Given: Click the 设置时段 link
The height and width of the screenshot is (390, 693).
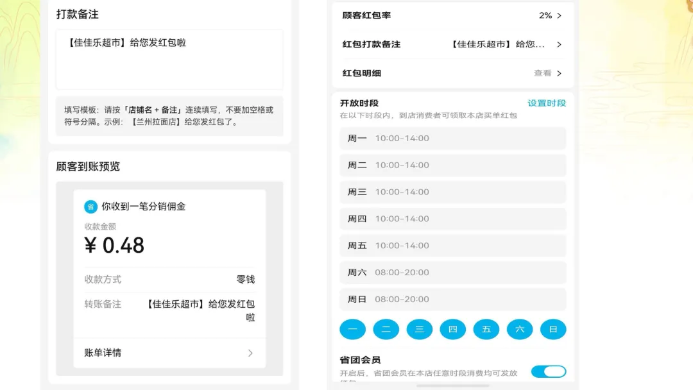Looking at the screenshot, I should [547, 103].
